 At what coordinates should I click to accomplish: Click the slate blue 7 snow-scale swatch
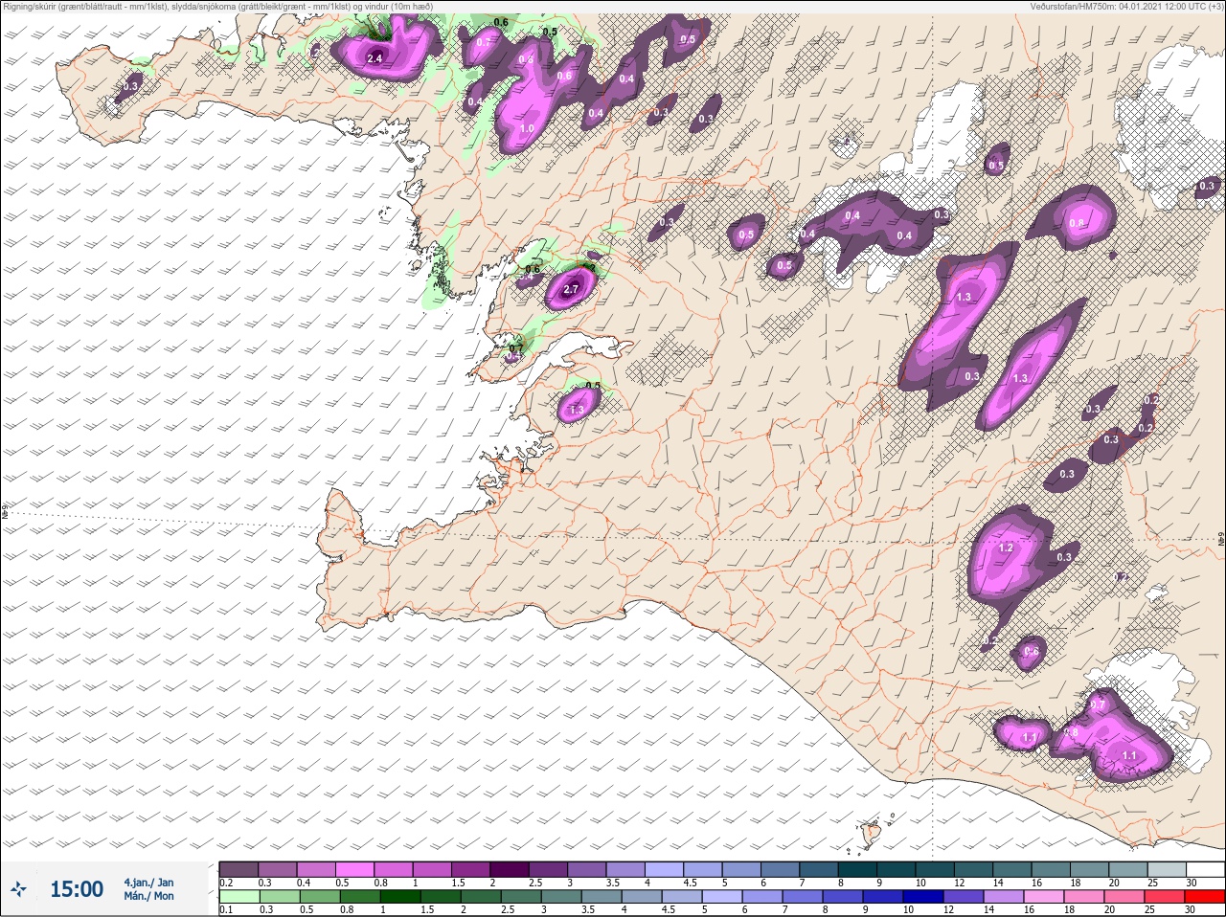(x=820, y=868)
